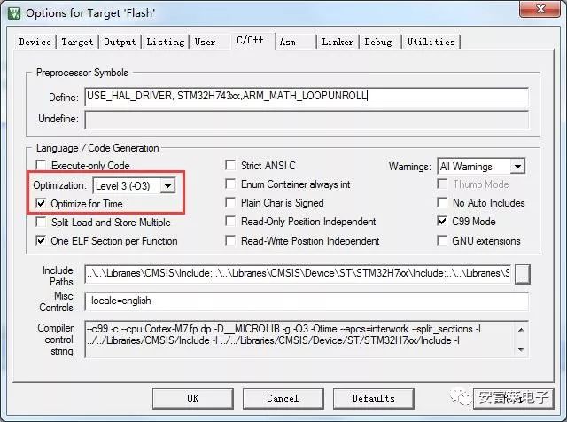The image size is (567, 422).
Task: Click the Cancel button
Action: (283, 398)
